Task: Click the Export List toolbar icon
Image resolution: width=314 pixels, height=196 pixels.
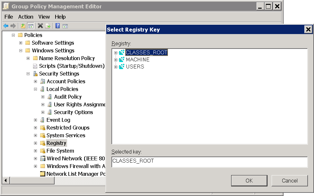Action: 48,26
